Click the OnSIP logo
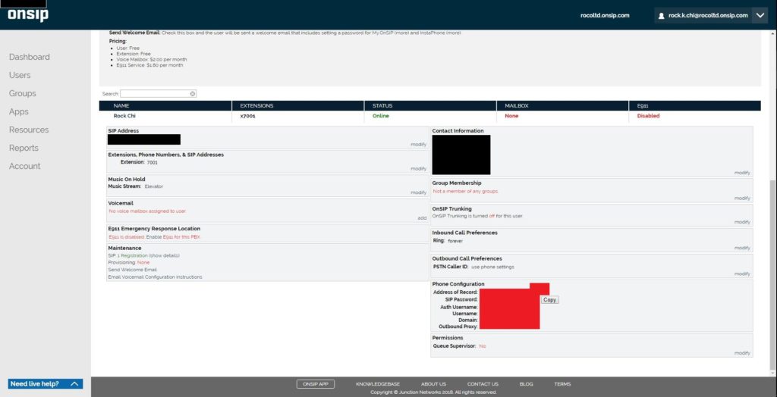The height and width of the screenshot is (397, 777). click(28, 14)
